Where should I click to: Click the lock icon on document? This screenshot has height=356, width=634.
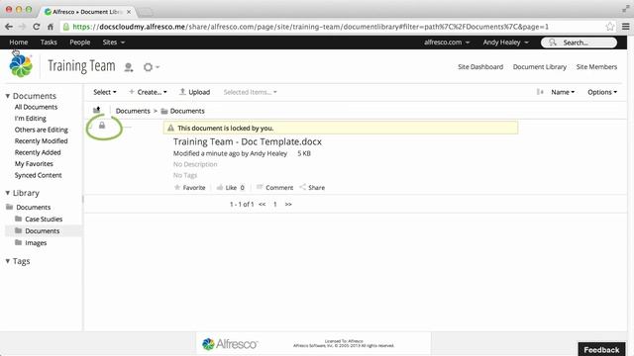pos(102,126)
